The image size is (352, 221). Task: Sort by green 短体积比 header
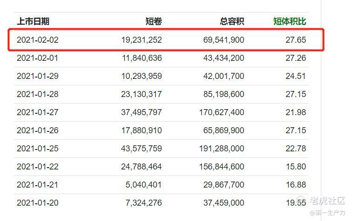click(x=290, y=21)
